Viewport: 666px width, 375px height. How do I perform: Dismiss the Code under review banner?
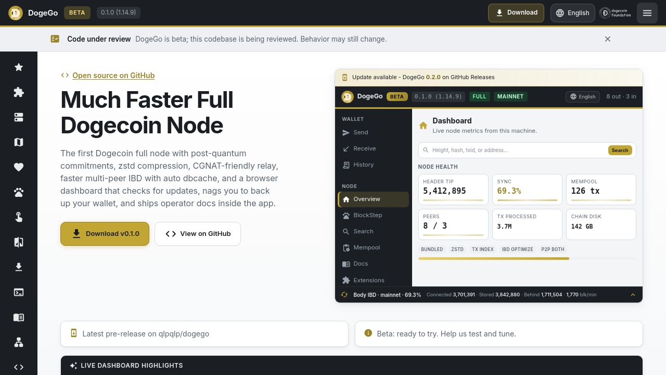pyautogui.click(x=607, y=39)
